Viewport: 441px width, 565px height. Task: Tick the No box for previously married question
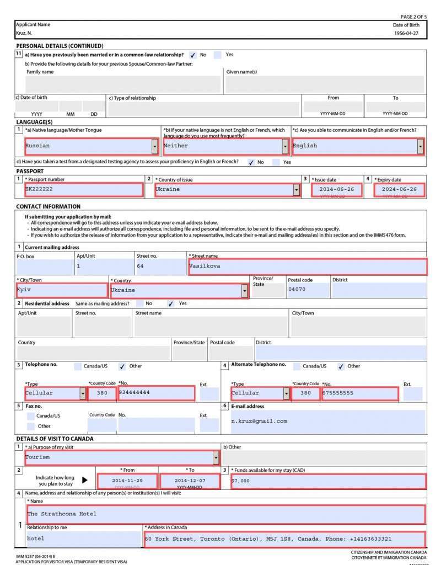(x=192, y=55)
